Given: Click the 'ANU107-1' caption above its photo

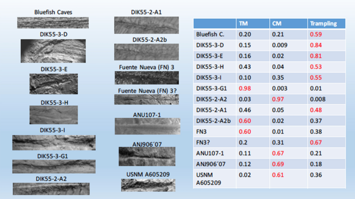Looking at the screenshot, I should [x=147, y=115].
